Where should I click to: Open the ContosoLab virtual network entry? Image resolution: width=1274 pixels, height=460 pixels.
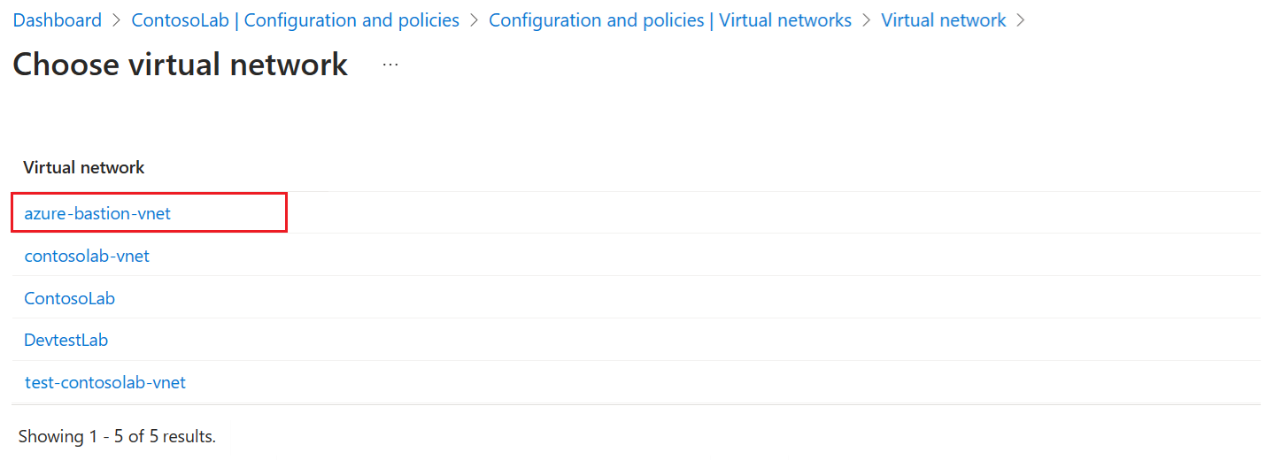pos(69,298)
